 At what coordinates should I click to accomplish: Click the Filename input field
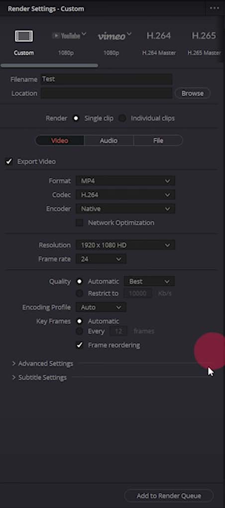point(107,79)
